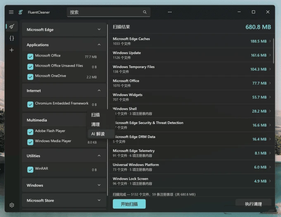Viewport: 281px width, 217px height.
Task: Select the cleaner broom sidebar icon
Action: point(12,26)
